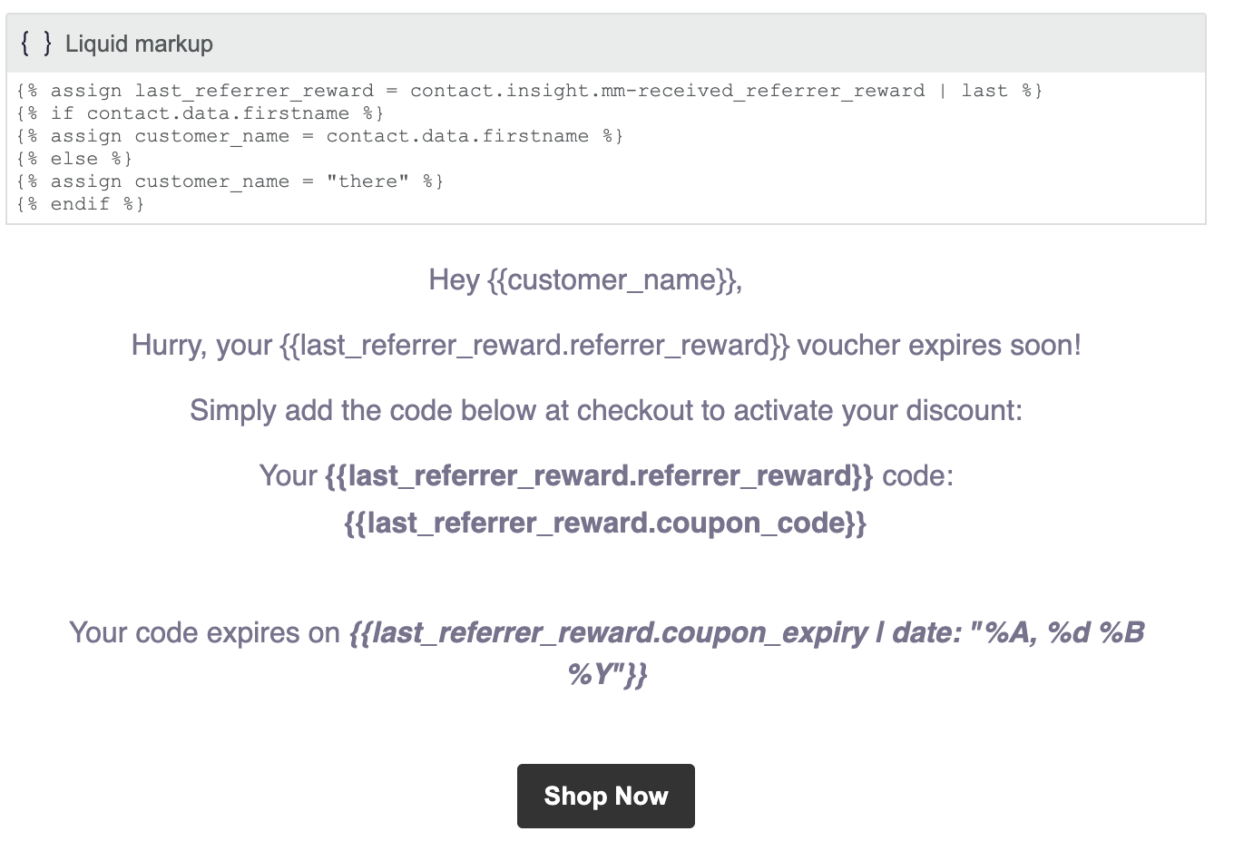Click the else statement code line
Viewport: 1234px width, 851px height.
click(74, 159)
